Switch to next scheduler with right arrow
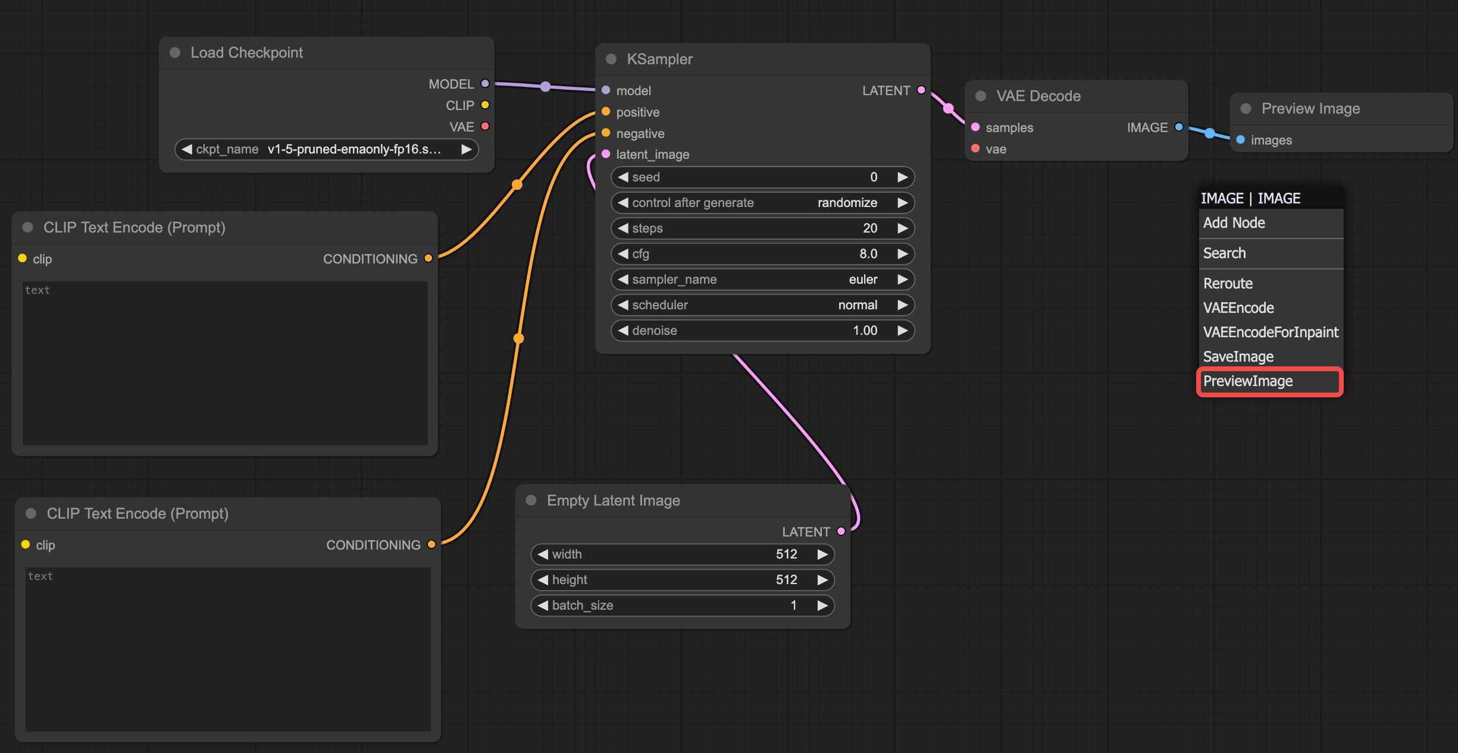This screenshot has height=753, width=1458. (x=903, y=305)
